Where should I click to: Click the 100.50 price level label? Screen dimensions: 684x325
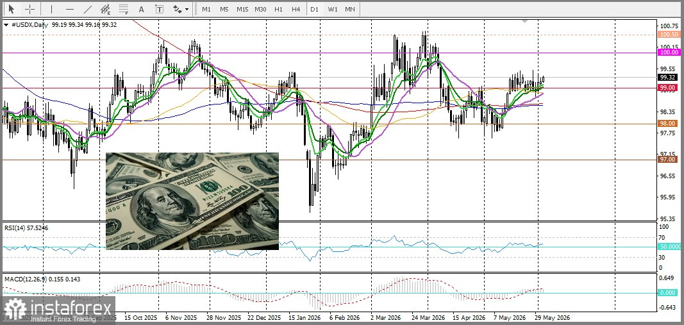(x=669, y=35)
